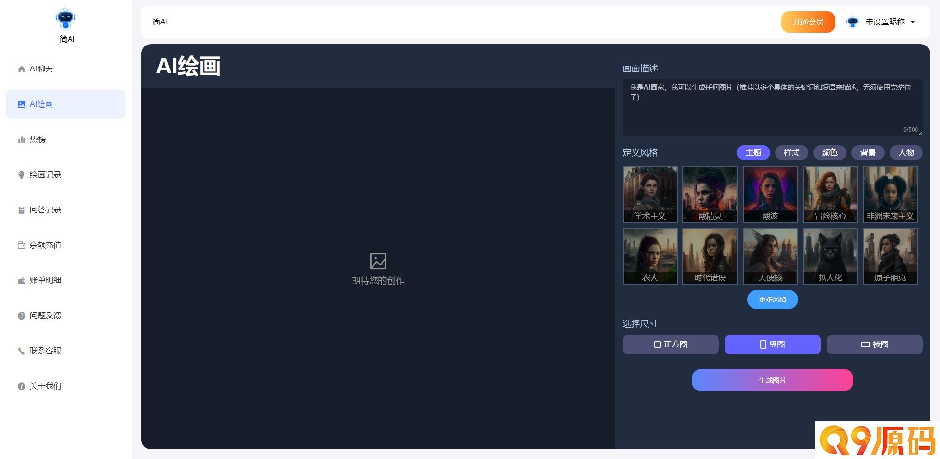The height and width of the screenshot is (459, 940).
Task: Choose the 非洲未来主义 style thumbnail
Action: pos(890,194)
